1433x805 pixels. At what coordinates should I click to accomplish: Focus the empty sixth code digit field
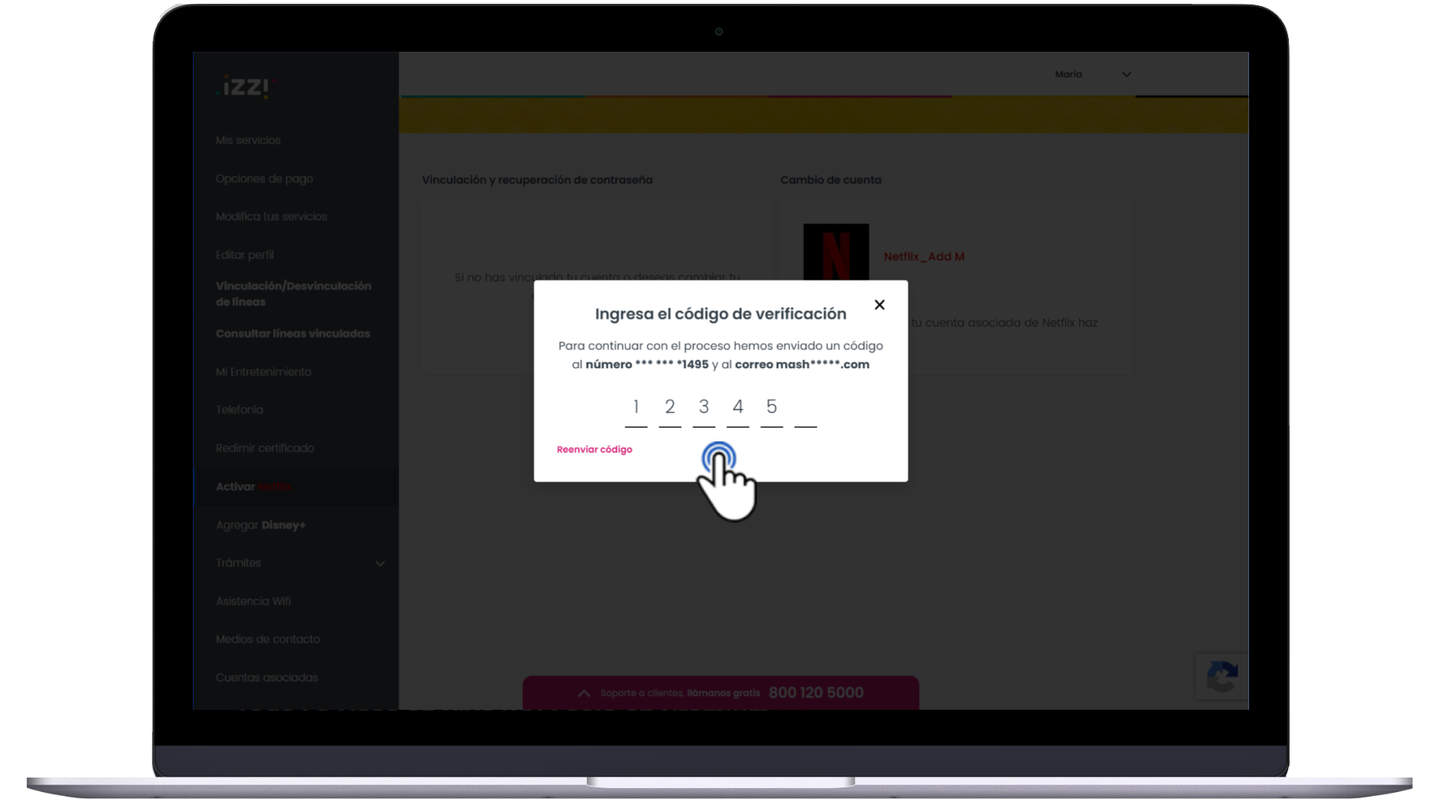click(x=806, y=410)
